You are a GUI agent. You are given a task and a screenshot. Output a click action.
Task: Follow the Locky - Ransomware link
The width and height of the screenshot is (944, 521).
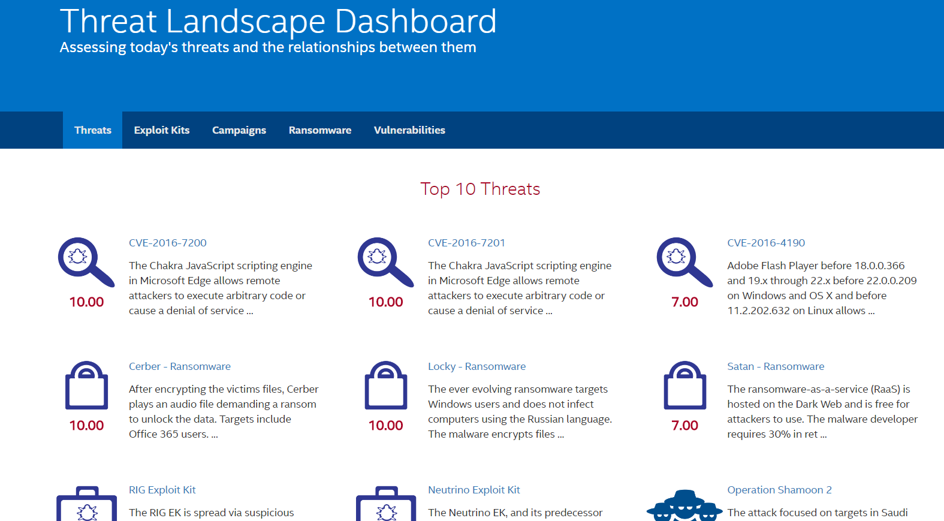pos(477,366)
